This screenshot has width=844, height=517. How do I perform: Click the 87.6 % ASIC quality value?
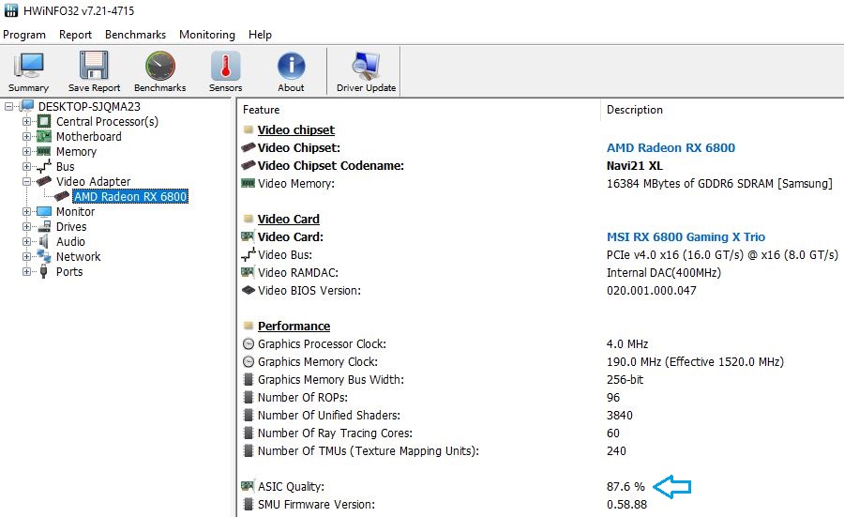625,487
